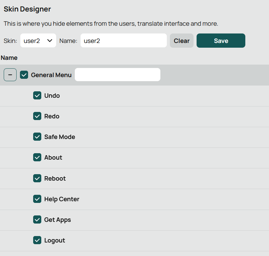Image resolution: width=269 pixels, height=256 pixels.
Task: Disable the Safe Mode checkbox
Action: (37, 137)
